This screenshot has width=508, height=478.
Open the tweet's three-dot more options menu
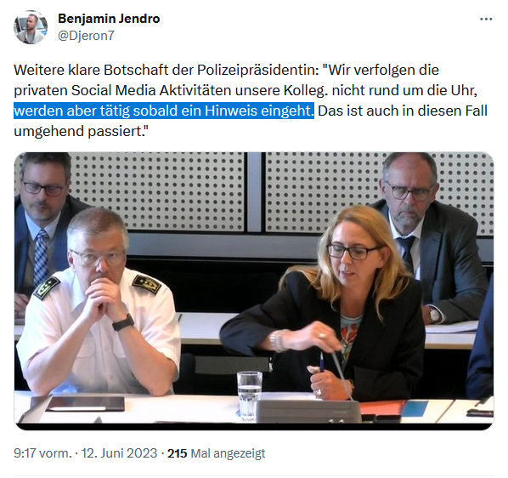coord(486,20)
